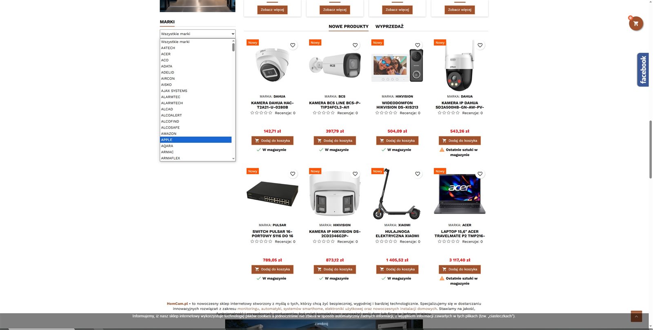
Task: Open the shopping cart icon
Action: (636, 24)
